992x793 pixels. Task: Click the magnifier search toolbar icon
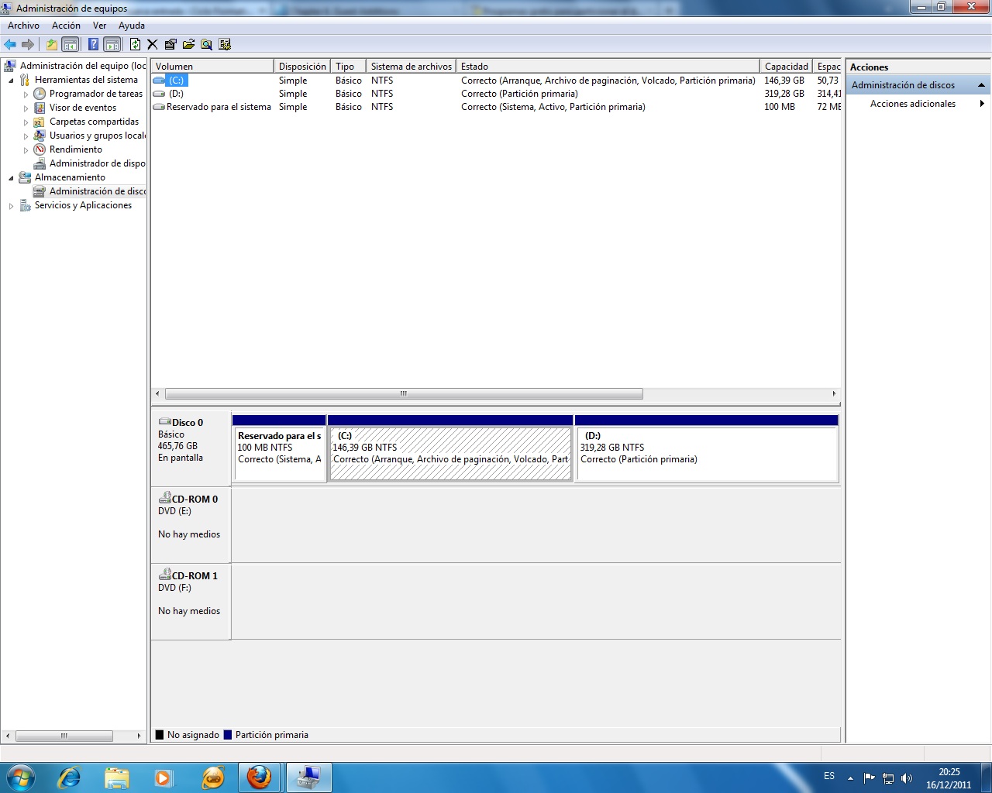pos(206,45)
